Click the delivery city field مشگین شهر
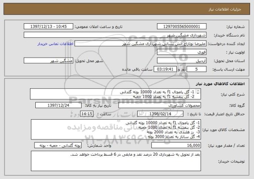Viewport: 254px width, 179px height. coord(49,61)
